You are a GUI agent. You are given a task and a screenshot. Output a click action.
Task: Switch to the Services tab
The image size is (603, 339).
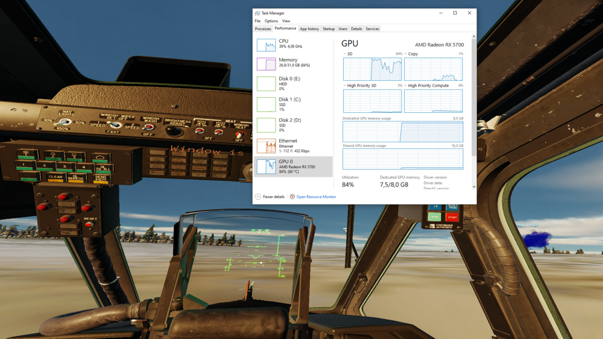tap(372, 29)
